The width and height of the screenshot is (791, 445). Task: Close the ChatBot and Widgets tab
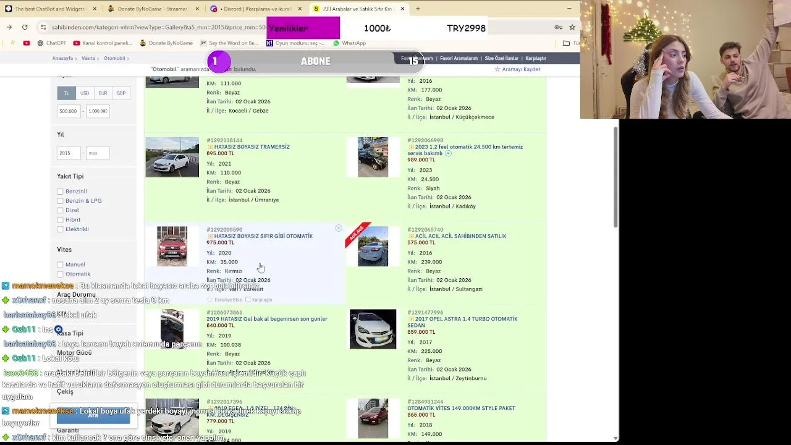[95, 9]
